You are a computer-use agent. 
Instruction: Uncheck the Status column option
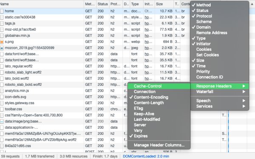coord(220,10)
